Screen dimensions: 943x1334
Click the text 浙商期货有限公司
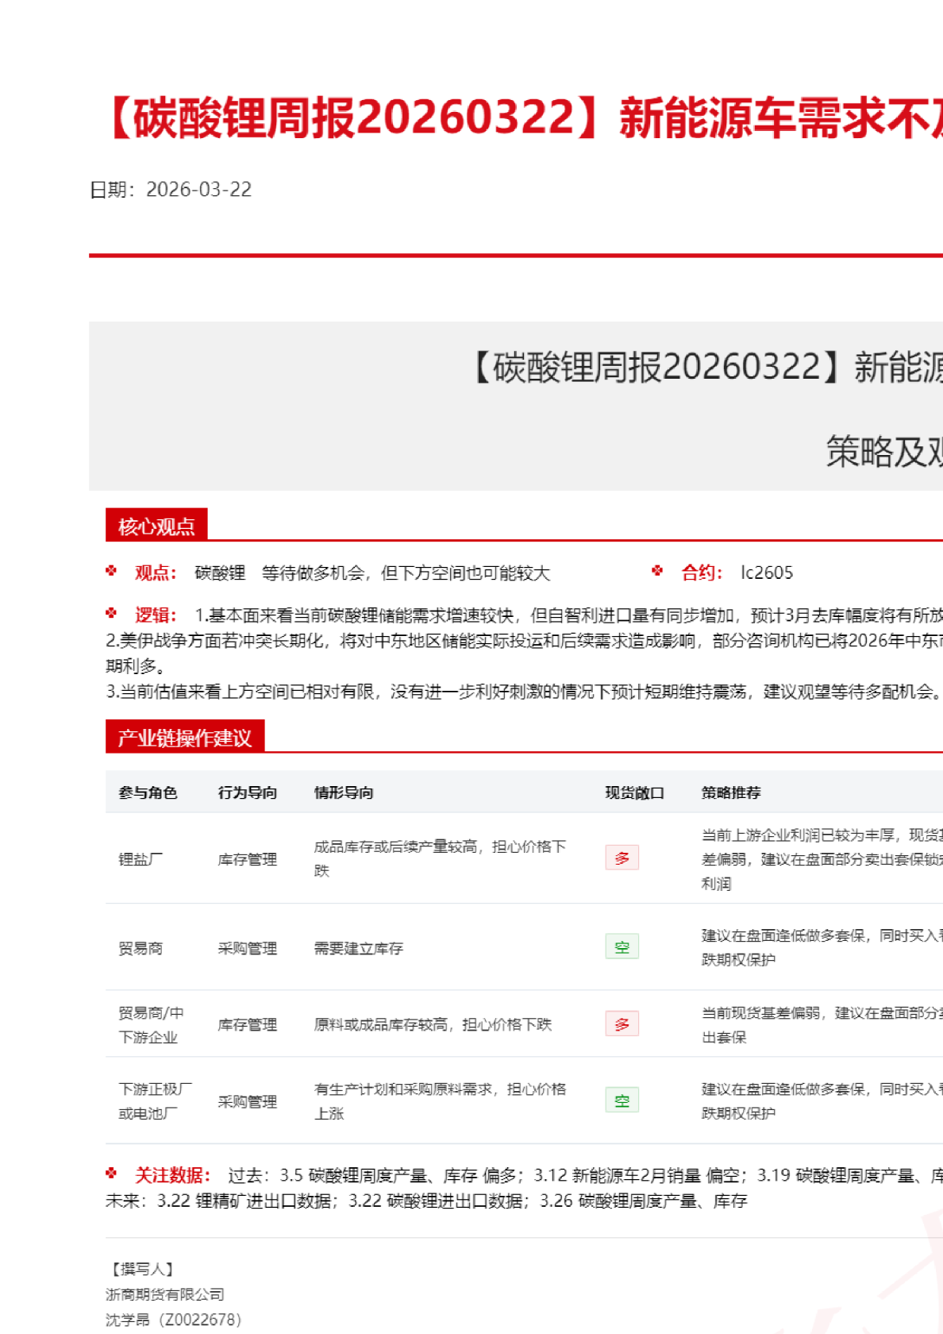[x=165, y=1294]
